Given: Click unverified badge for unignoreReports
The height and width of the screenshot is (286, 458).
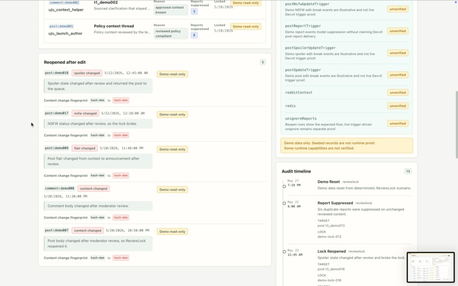Looking at the screenshot, I should click(x=398, y=124).
